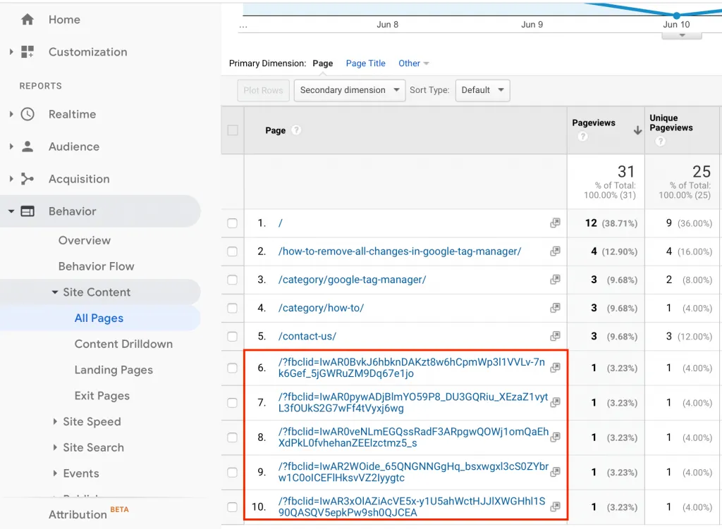Screen dimensions: 722x529
Task: Select All Pages in Site Content
Action: tap(99, 318)
